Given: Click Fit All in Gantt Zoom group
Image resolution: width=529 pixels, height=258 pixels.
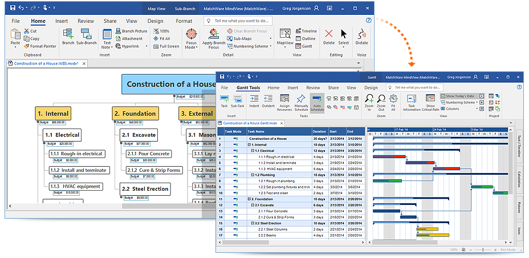Looking at the screenshot, I should pyautogui.click(x=393, y=103).
